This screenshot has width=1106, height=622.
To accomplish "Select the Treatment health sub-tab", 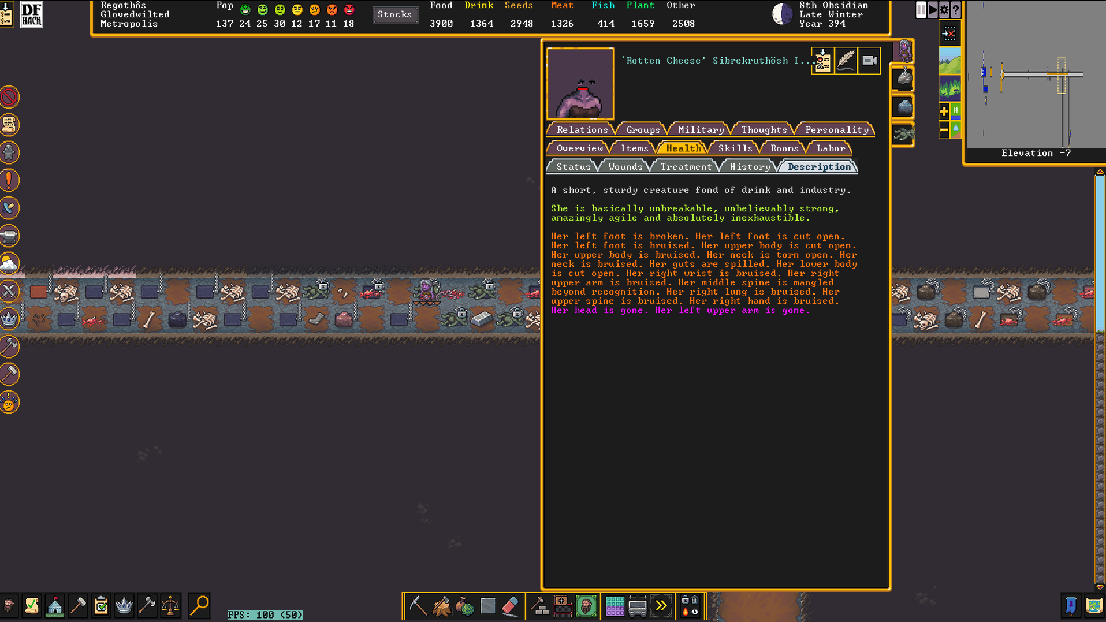I will 686,167.
